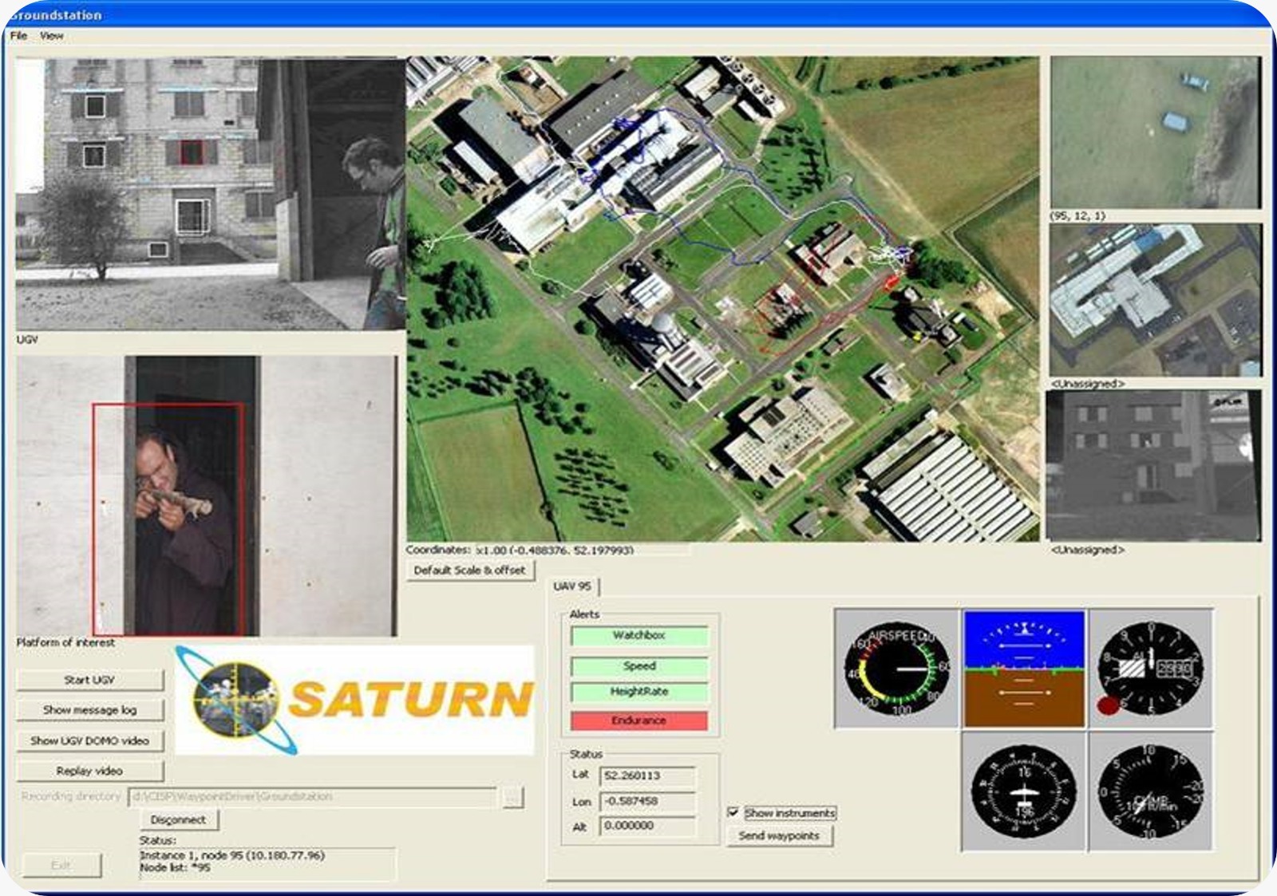Click the green HeightRate alert indicator

pos(638,692)
